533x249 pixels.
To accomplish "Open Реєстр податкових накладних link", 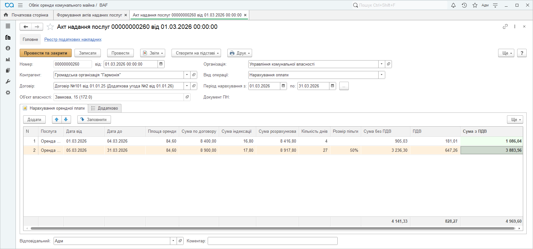I will click(x=73, y=40).
